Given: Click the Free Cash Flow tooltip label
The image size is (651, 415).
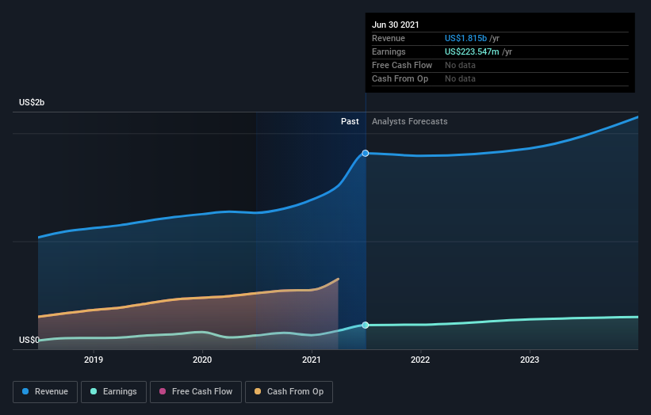Looking at the screenshot, I should click(x=402, y=65).
